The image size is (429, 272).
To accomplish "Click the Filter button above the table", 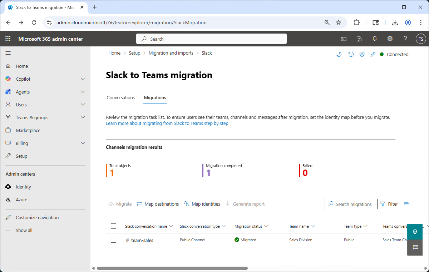I will click(389, 204).
